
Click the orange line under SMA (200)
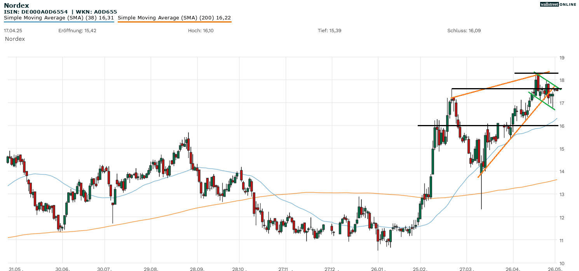pyautogui.click(x=174, y=22)
